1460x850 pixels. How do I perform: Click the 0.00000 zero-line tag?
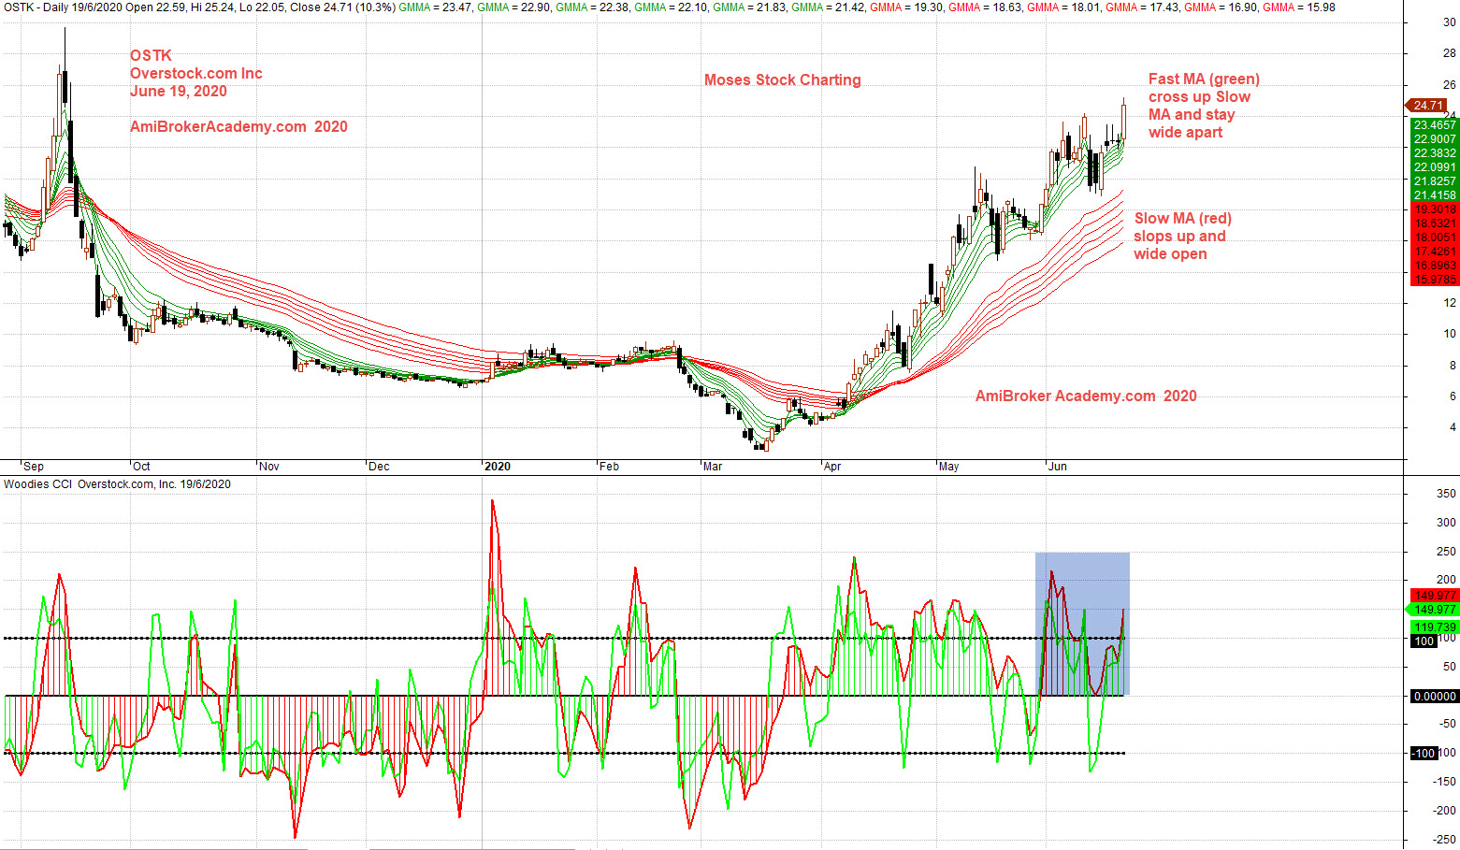click(x=1435, y=697)
